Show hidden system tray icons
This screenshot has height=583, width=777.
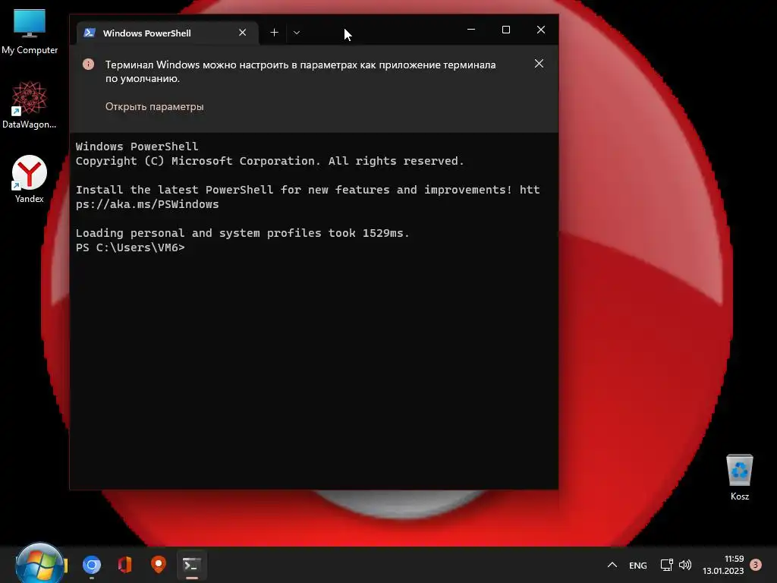[612, 565]
